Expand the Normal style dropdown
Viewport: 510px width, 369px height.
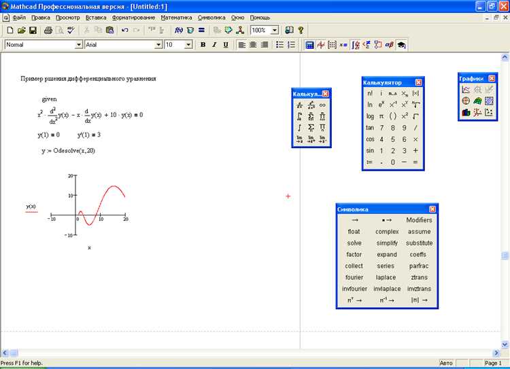(x=79, y=45)
